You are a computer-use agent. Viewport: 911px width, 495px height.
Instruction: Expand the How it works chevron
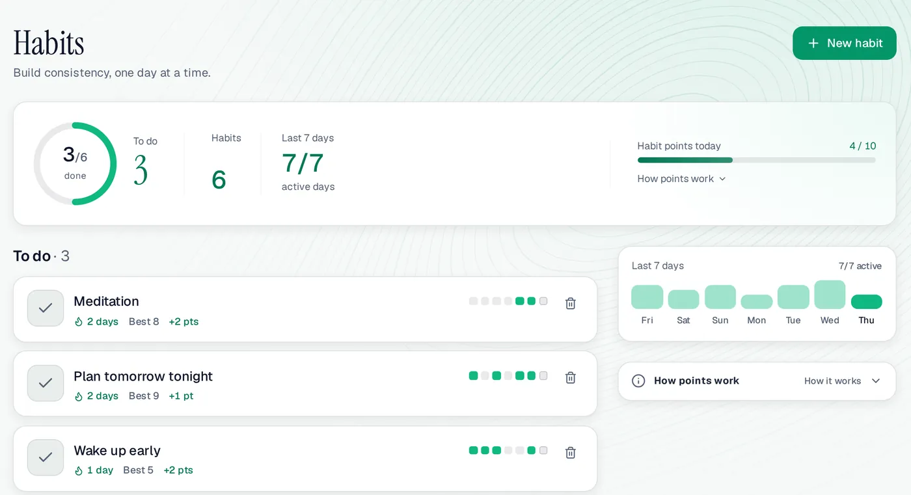click(876, 381)
